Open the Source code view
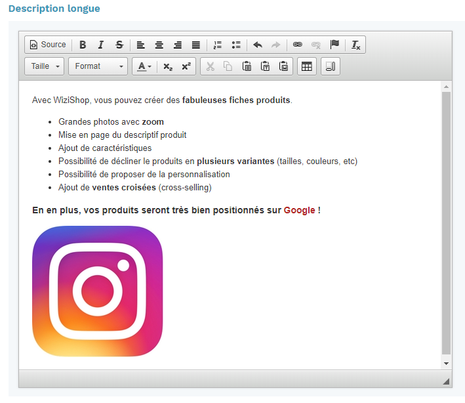The height and width of the screenshot is (403, 465). (x=48, y=45)
